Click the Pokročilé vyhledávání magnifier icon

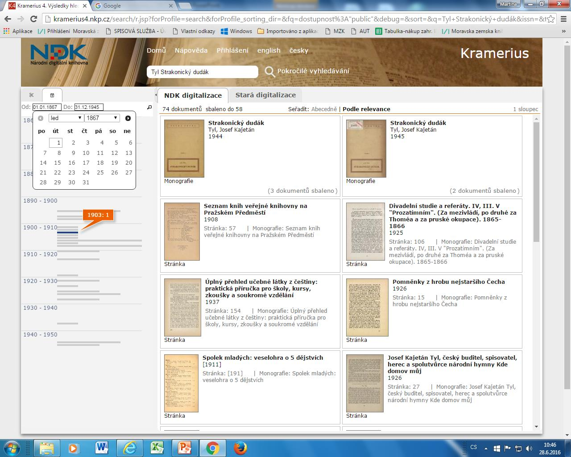pos(269,71)
